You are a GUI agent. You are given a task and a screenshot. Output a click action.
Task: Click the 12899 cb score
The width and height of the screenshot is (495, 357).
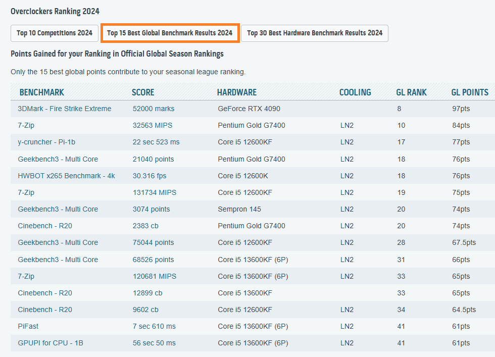tap(147, 293)
